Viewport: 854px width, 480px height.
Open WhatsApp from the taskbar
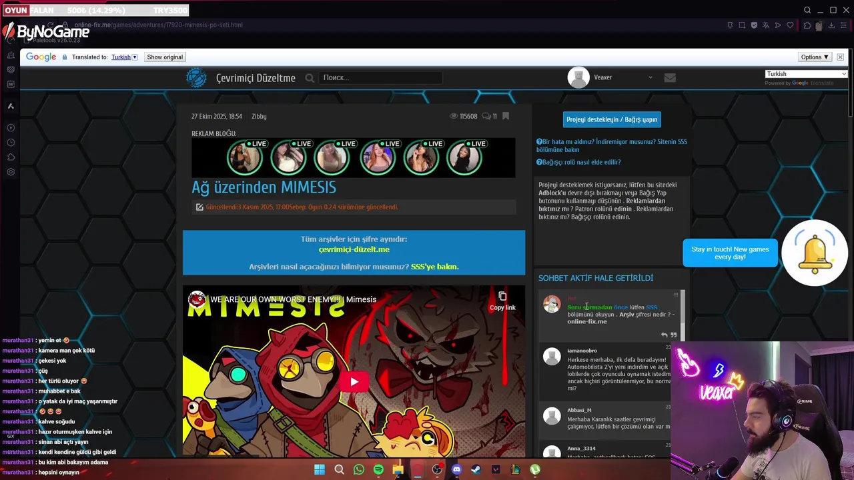[x=359, y=469]
